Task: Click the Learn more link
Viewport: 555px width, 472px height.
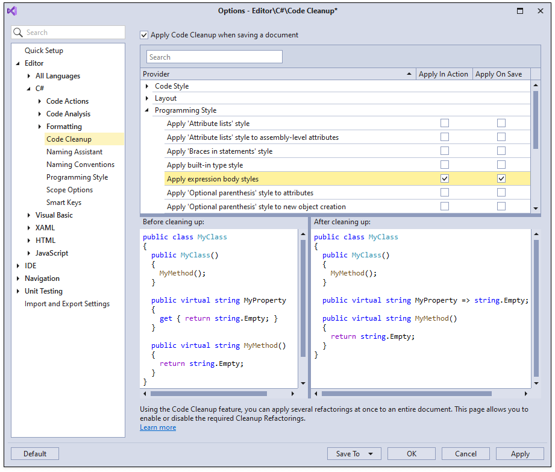Action: (158, 427)
